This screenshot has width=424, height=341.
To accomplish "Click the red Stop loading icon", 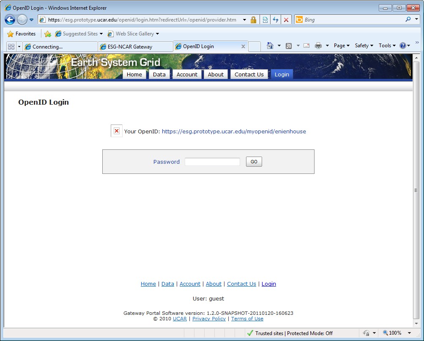I will point(286,20).
